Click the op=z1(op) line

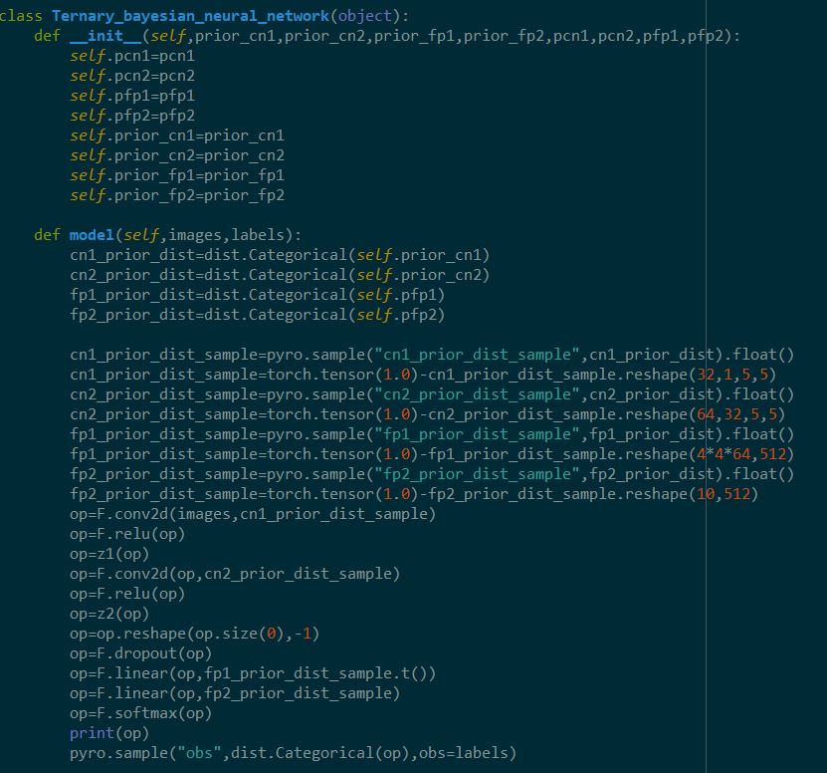point(109,554)
